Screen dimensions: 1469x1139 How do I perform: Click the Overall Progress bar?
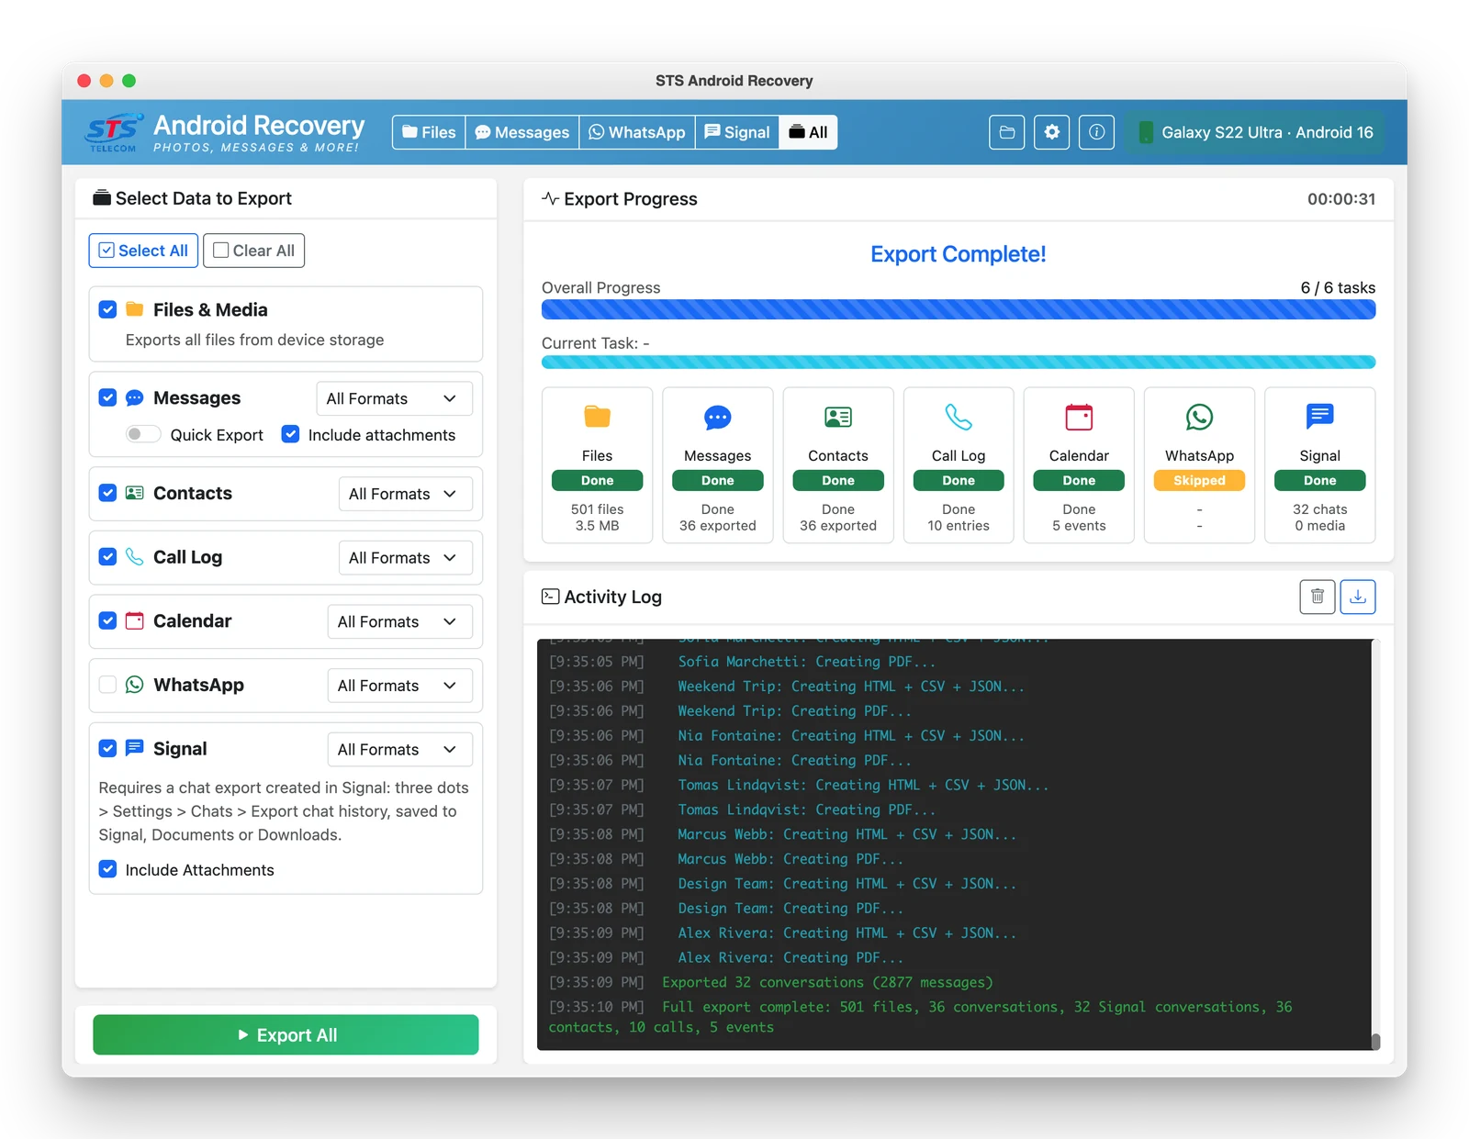point(959,309)
